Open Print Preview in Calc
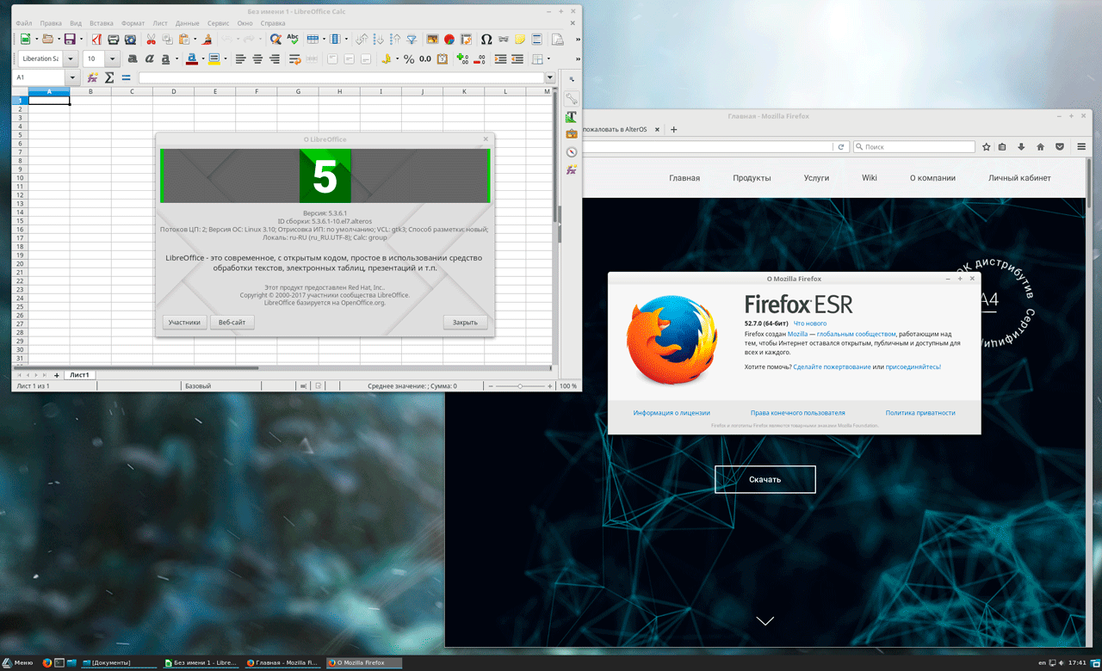The image size is (1102, 671). pos(130,39)
